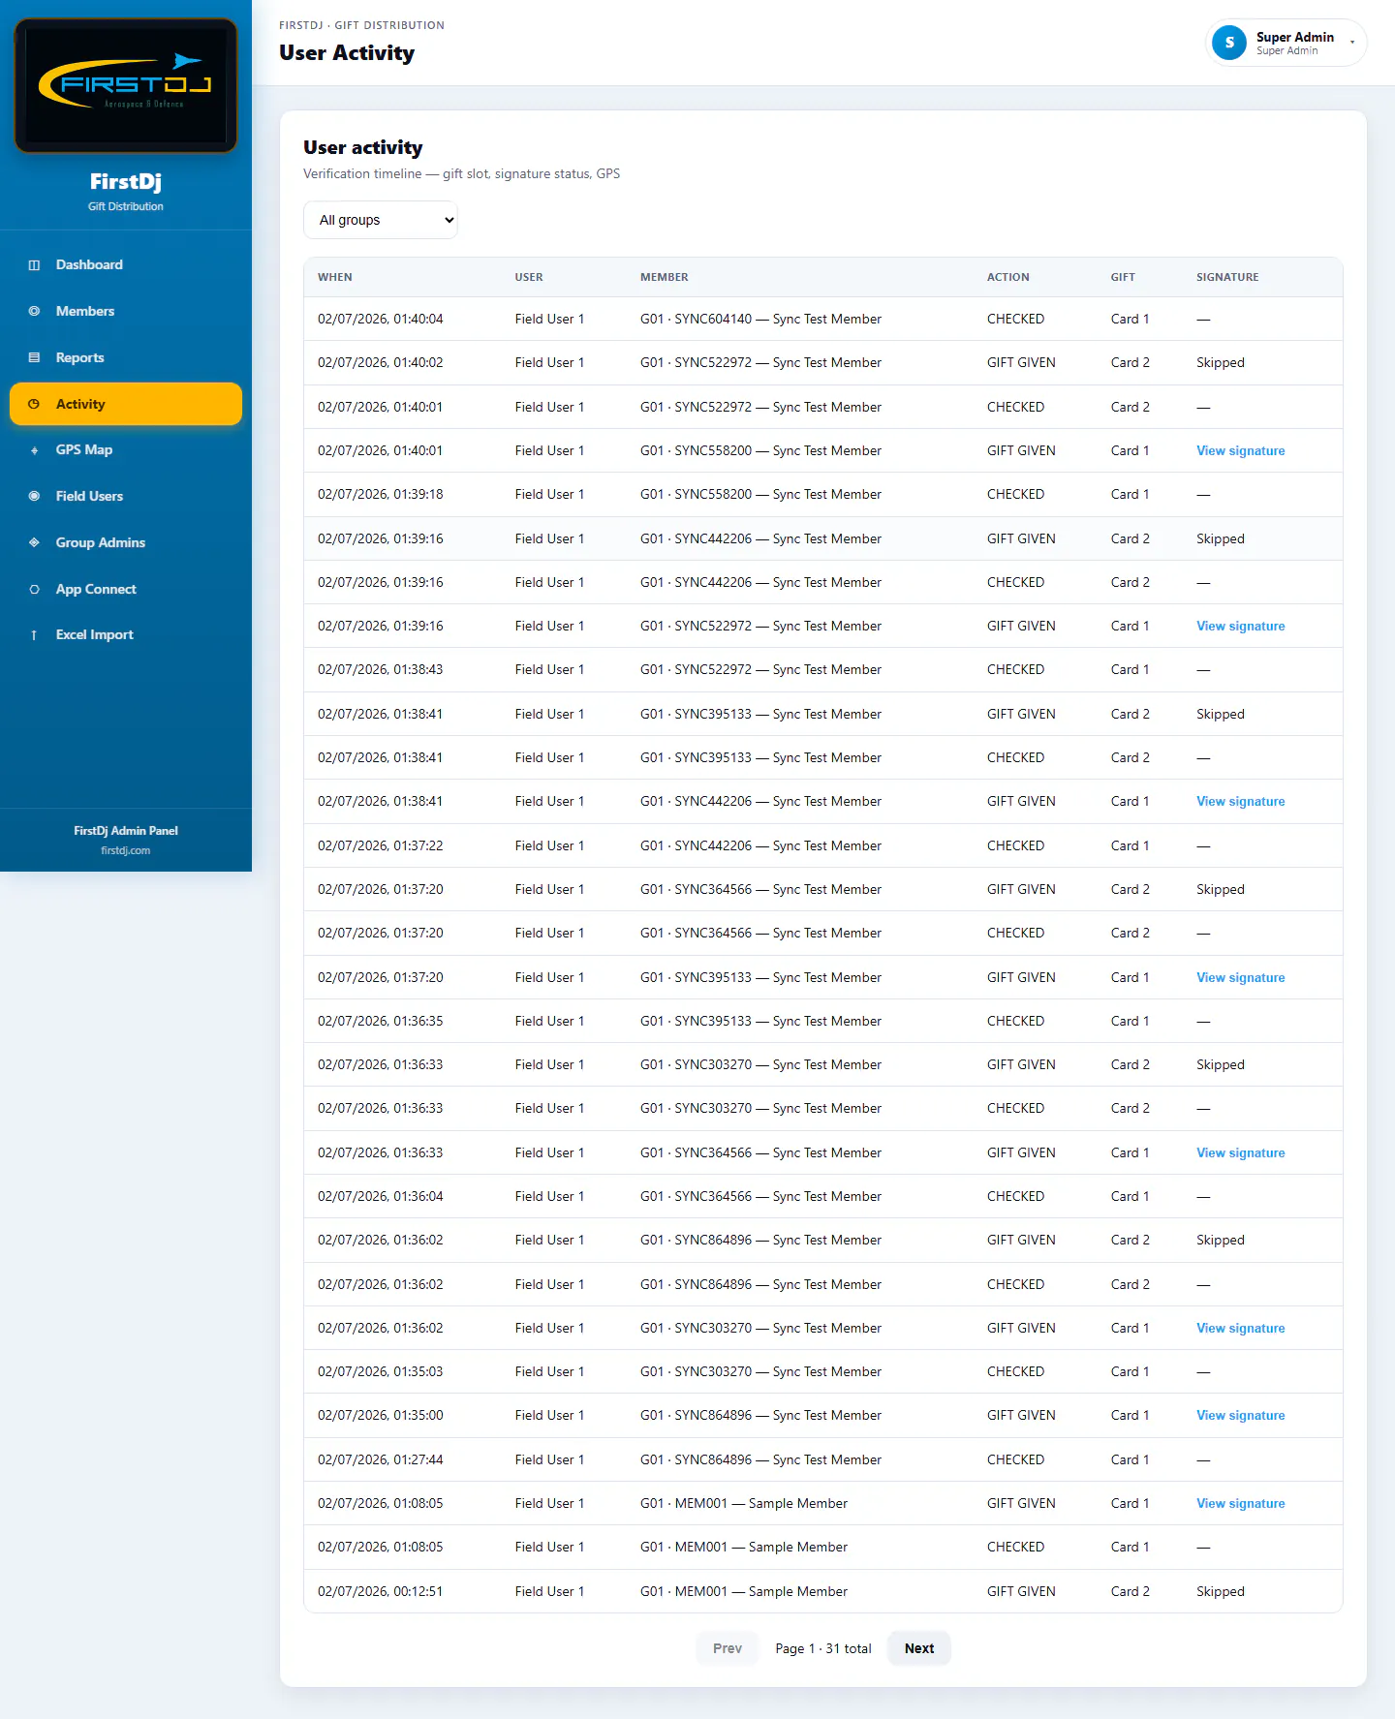
Task: Click timestamp 02/07/2026, 01:40:04
Action: 380,320
